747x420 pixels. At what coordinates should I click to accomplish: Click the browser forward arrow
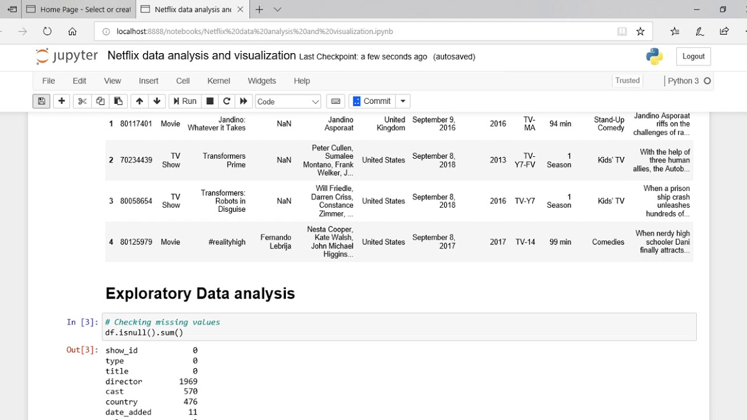(22, 32)
